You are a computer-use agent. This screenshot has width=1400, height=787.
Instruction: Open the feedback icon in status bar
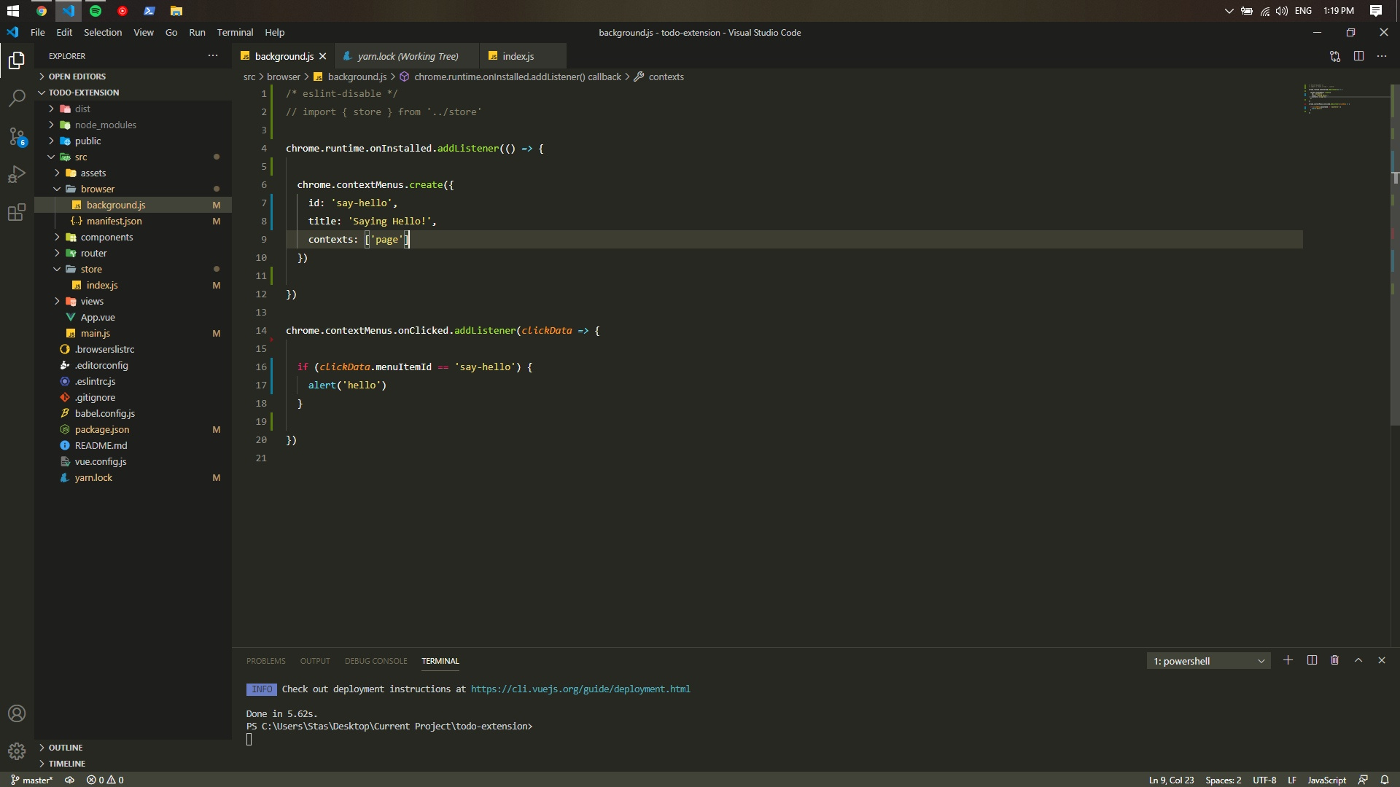click(1363, 780)
